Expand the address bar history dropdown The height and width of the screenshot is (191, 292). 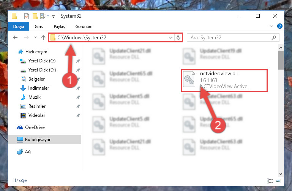point(170,38)
